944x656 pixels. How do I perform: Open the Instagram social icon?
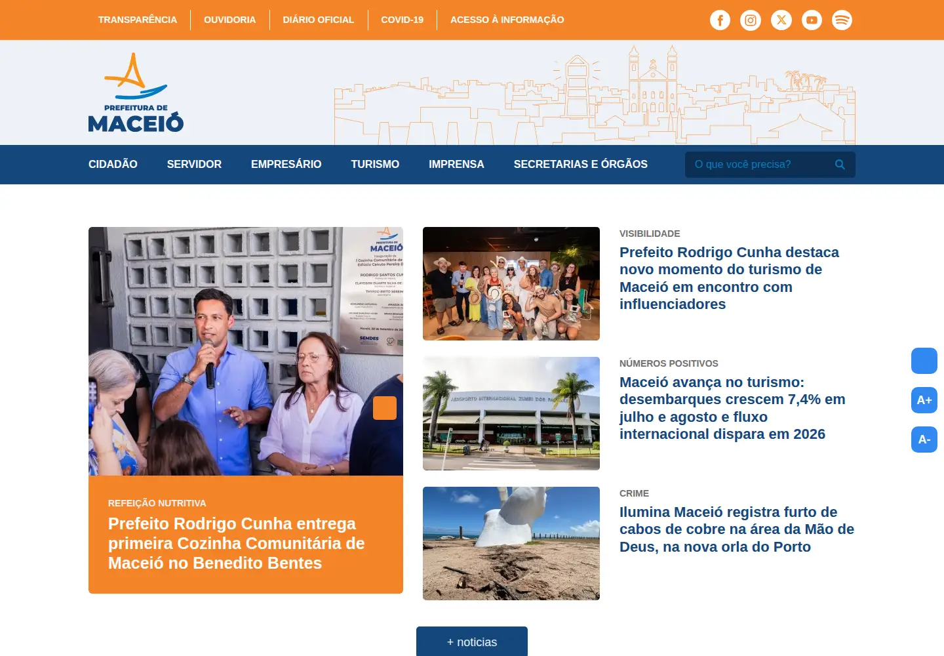pyautogui.click(x=751, y=20)
